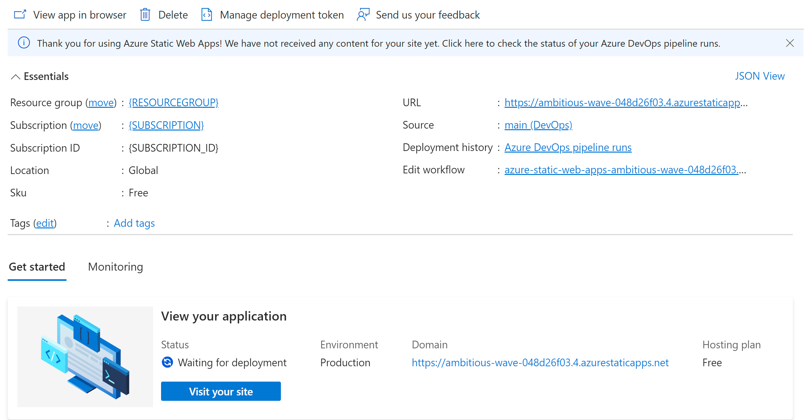
Task: Open Azure DevOps pipeline runs link
Action: [568, 147]
